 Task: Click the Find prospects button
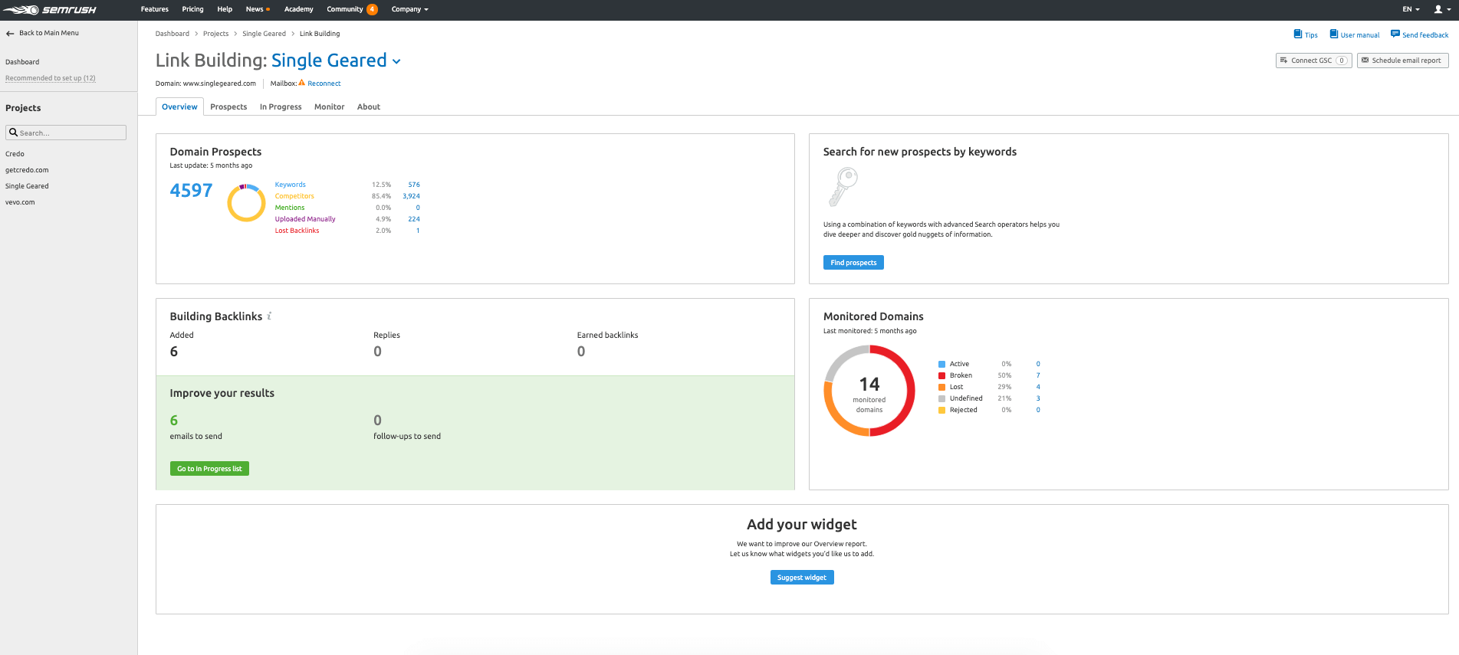point(853,262)
